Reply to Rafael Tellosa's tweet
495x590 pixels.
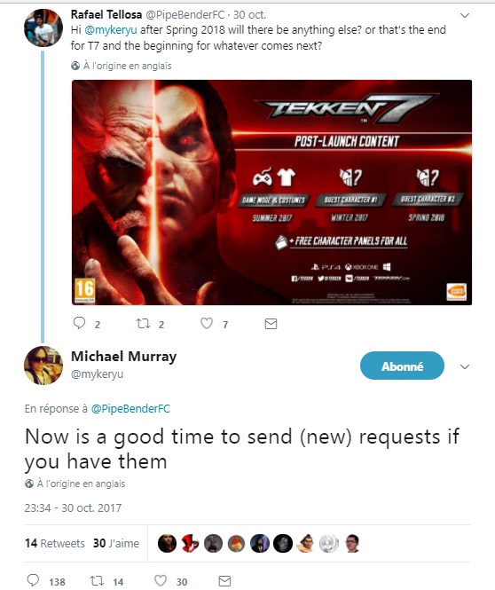point(79,323)
